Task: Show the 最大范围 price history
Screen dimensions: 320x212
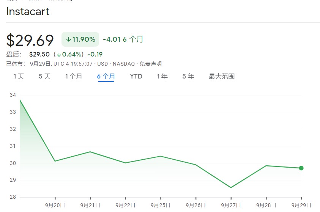Action: pyautogui.click(x=221, y=77)
